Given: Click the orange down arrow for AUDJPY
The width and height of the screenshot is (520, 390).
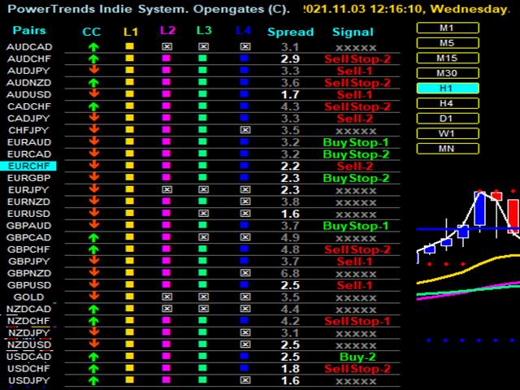Looking at the screenshot, I should click(94, 69).
